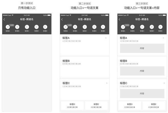Click 内容 block under 标签C in third mockup
This screenshot has height=113, width=168.
coord(142,93)
